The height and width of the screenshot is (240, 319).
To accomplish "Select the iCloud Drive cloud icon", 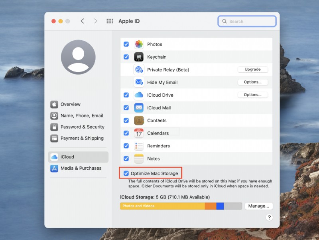I will tap(139, 95).
